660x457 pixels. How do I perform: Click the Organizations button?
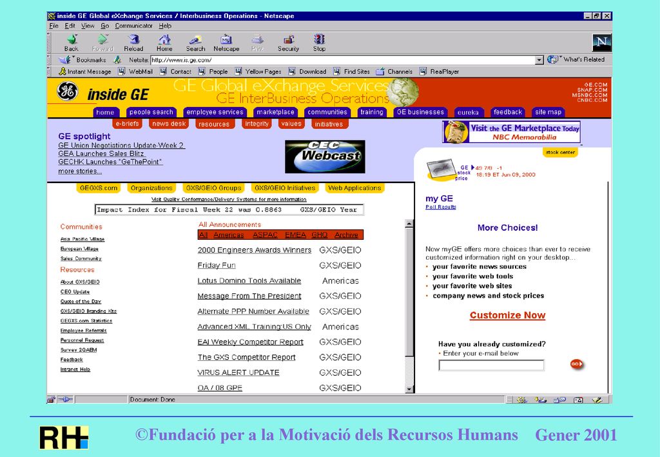pos(151,188)
